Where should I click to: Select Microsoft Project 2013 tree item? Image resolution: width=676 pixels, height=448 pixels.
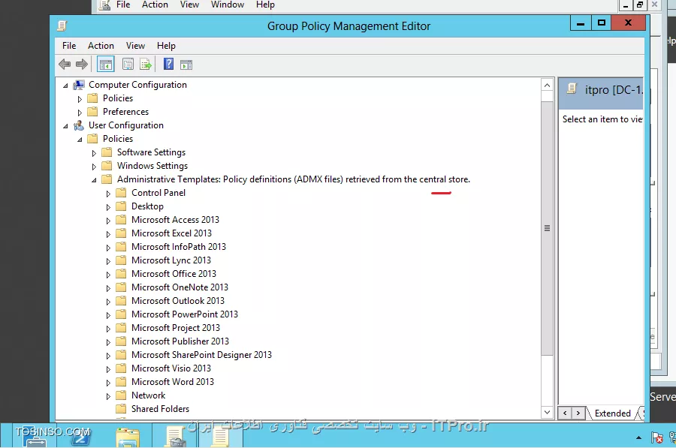pyautogui.click(x=176, y=328)
